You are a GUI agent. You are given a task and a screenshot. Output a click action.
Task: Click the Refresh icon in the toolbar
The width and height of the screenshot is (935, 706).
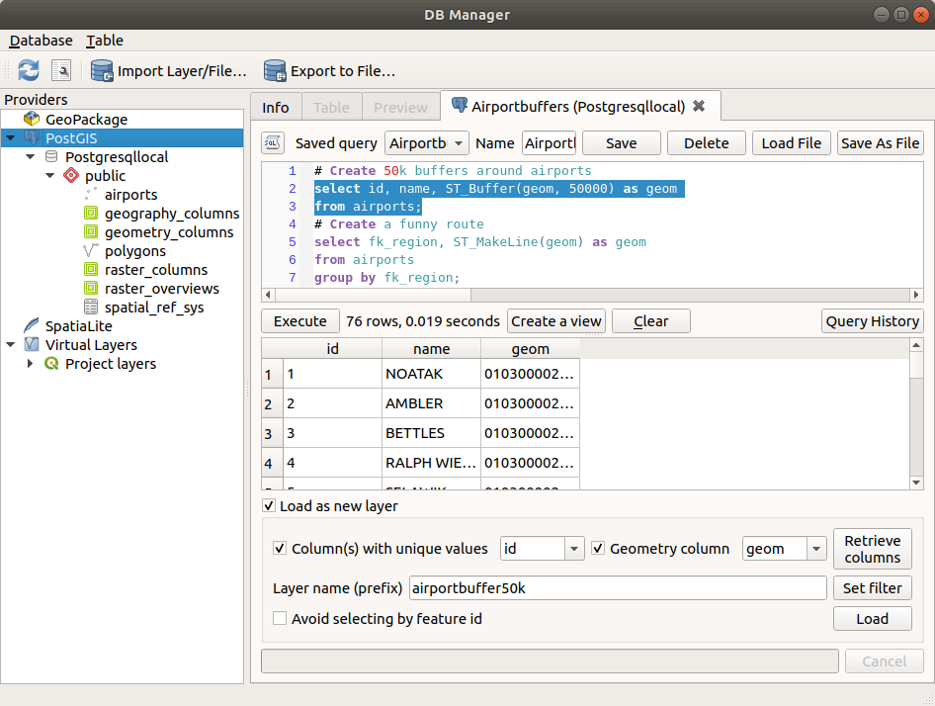(28, 70)
